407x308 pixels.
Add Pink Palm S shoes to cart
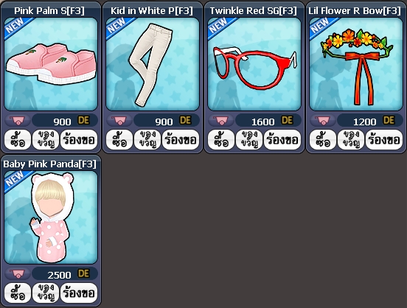[18, 120]
